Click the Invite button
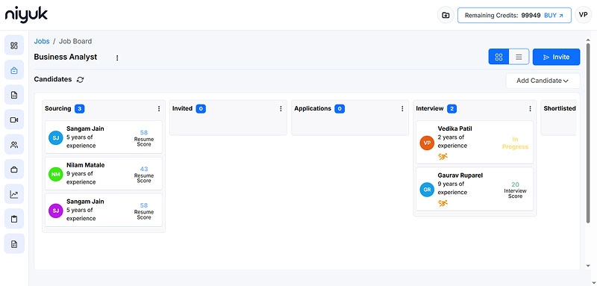 point(556,57)
